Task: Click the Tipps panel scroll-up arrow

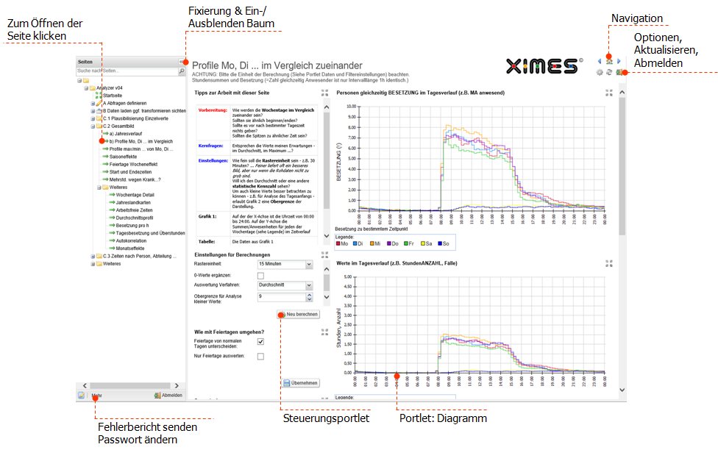Action: coord(327,107)
